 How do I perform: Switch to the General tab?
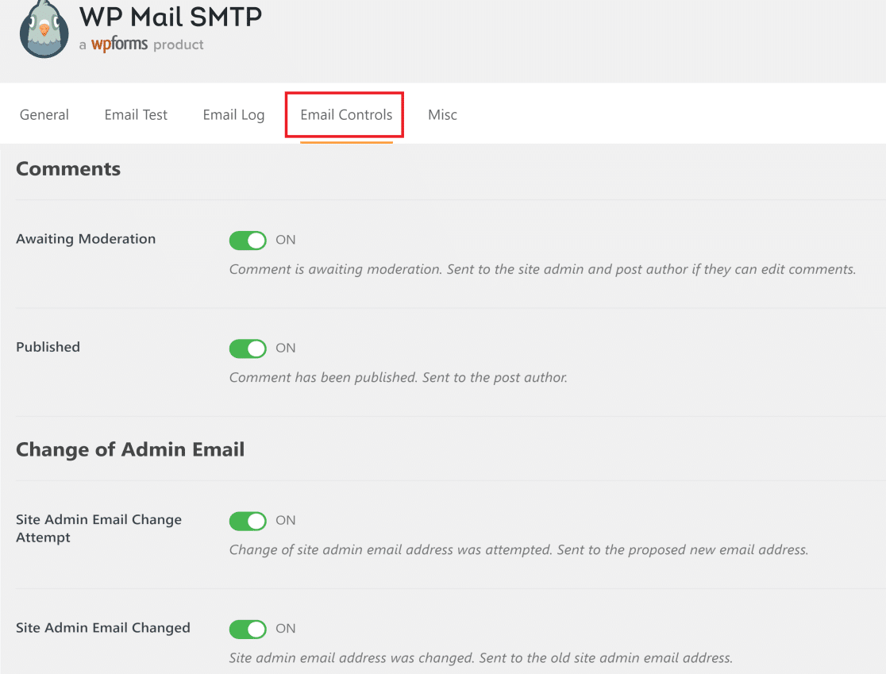[x=44, y=114]
